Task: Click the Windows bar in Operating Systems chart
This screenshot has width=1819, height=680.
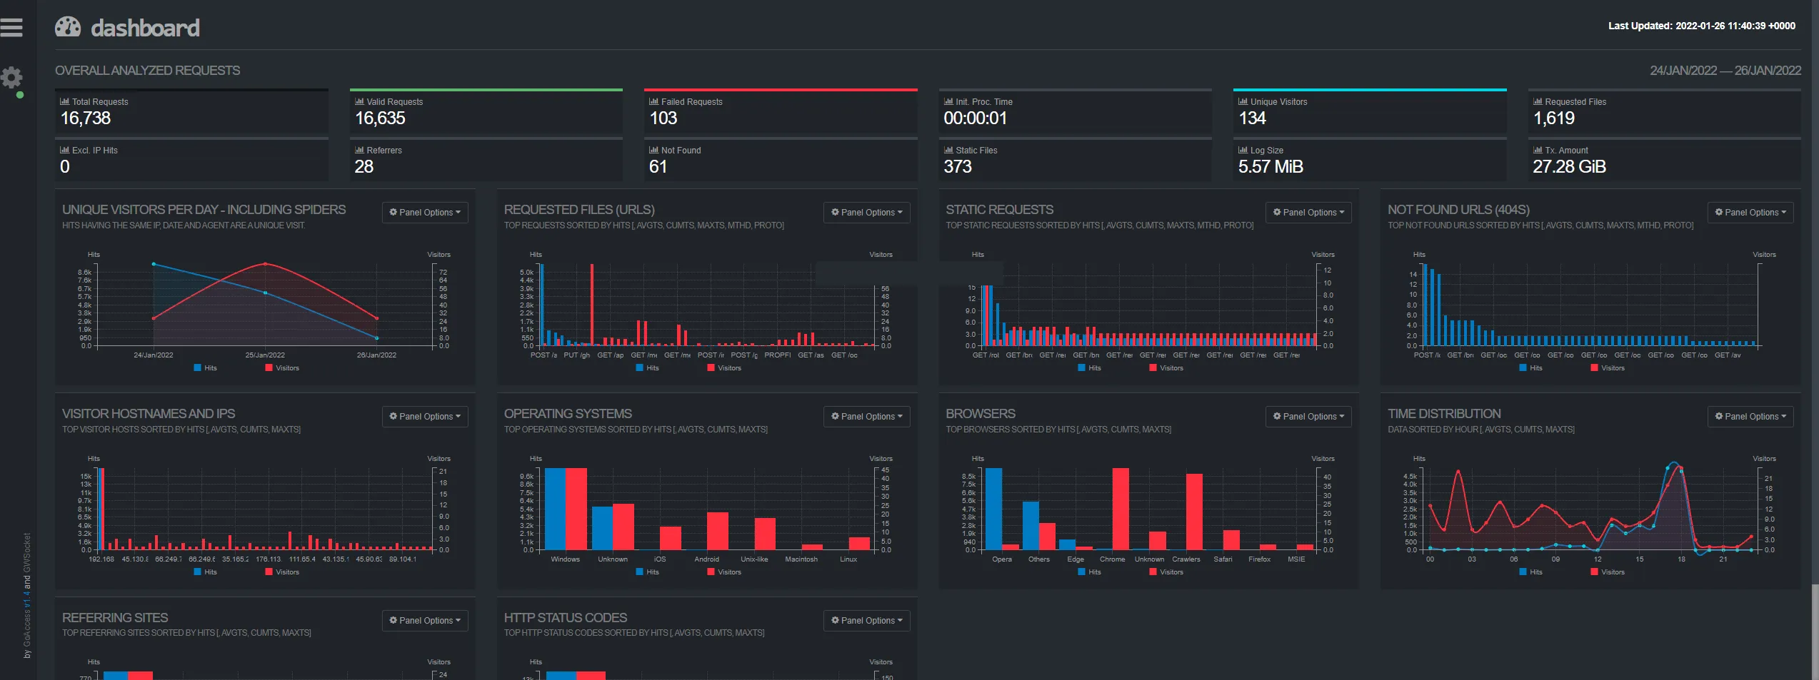Action: [556, 510]
